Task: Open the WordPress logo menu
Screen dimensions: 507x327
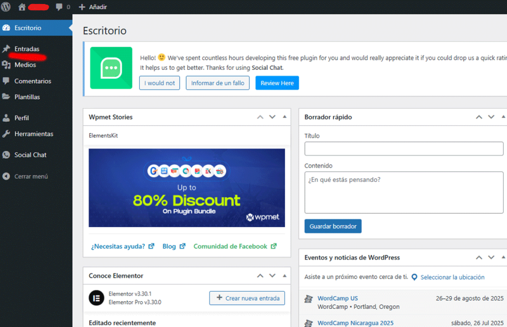Action: pyautogui.click(x=6, y=7)
